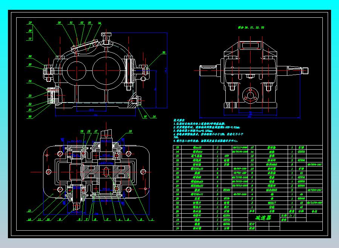Click the 螺钉M5x10 name cell in row 30

point(197,169)
